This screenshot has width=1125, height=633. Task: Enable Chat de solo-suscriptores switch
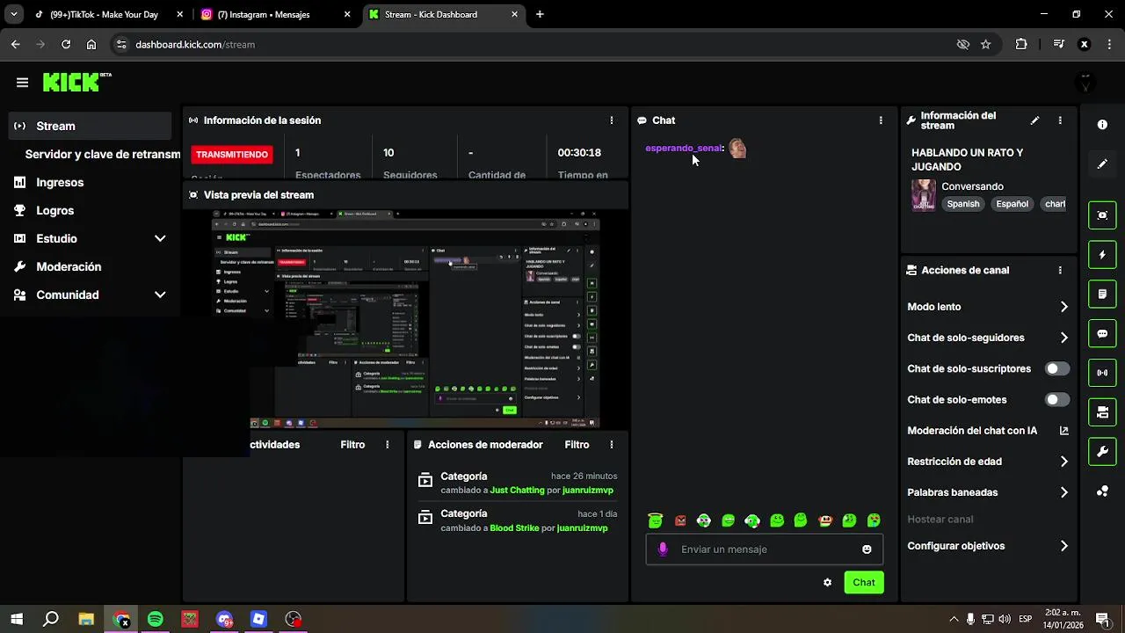pos(1057,369)
